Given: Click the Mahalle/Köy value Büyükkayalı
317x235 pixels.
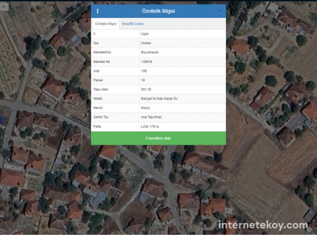Looking at the screenshot, I should 150,52.
